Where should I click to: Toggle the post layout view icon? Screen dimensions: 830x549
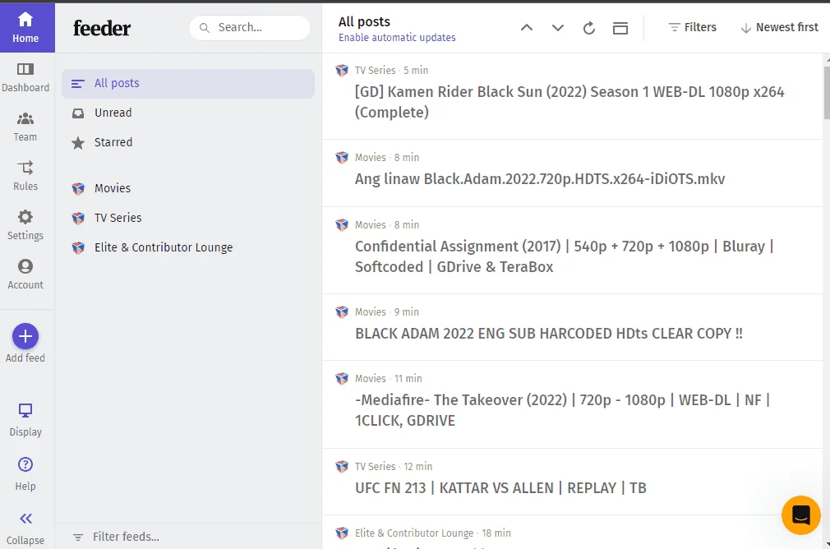pyautogui.click(x=620, y=28)
